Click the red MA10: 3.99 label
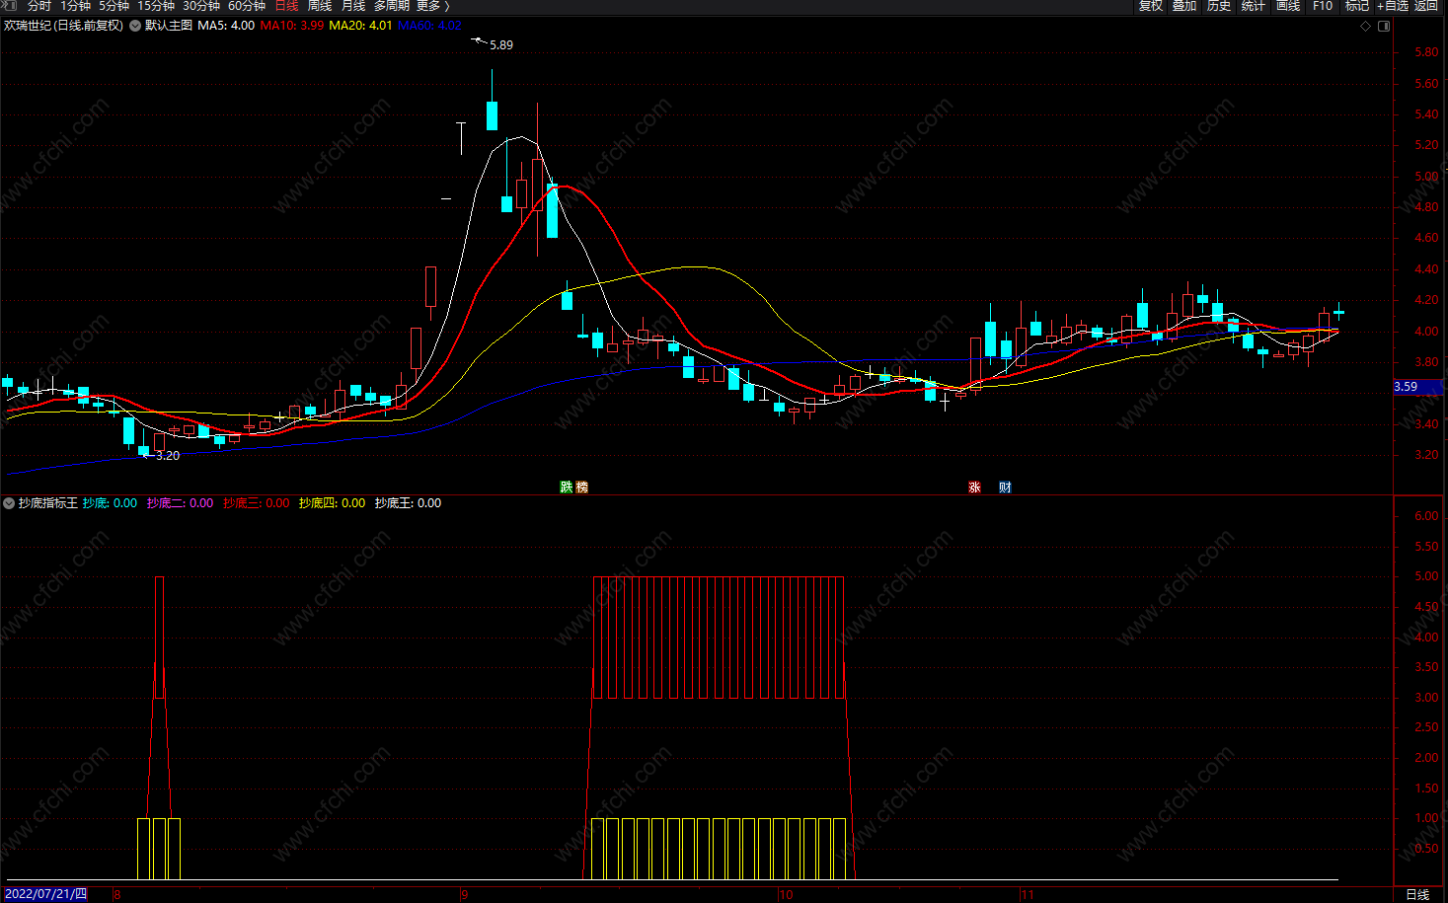Viewport: 1448px width, 903px height. click(x=291, y=26)
